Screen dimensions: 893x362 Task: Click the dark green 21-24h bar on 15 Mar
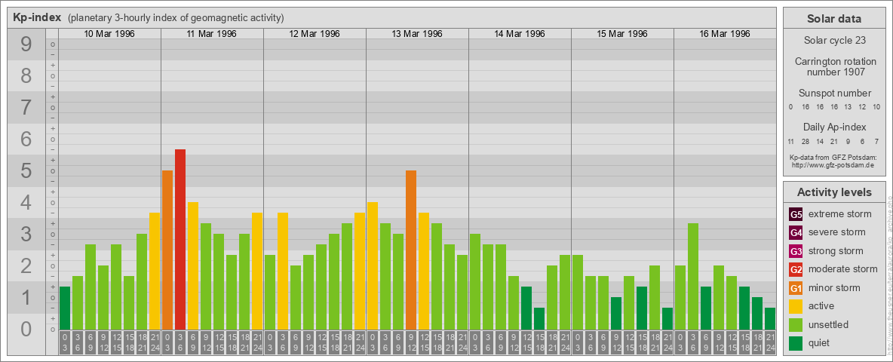(667, 319)
